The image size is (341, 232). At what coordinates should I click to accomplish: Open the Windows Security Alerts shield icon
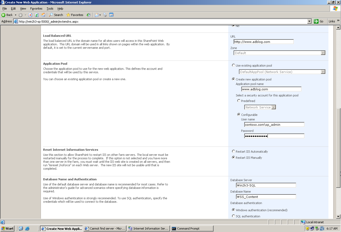coord(308,228)
